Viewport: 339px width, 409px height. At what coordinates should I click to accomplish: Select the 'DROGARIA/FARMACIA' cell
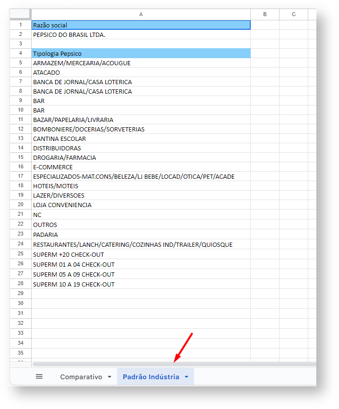(x=141, y=157)
